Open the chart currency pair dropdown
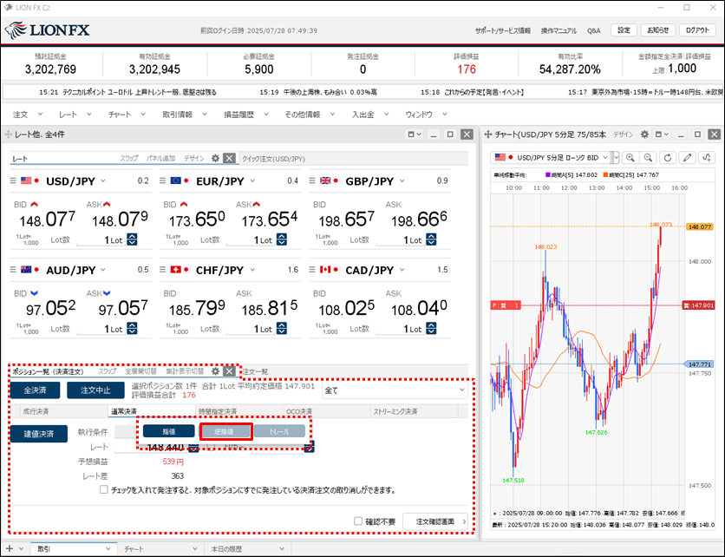 tap(615, 157)
